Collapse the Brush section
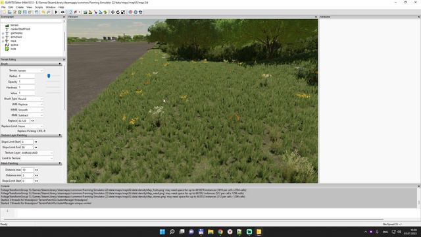421x237 pixels. [60, 64]
